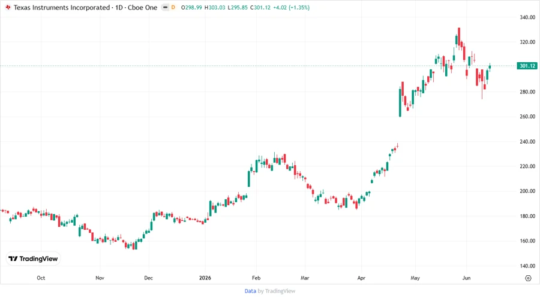Click the 340.00 price axis label
Screen dimensions: 540x298
pos(527,17)
